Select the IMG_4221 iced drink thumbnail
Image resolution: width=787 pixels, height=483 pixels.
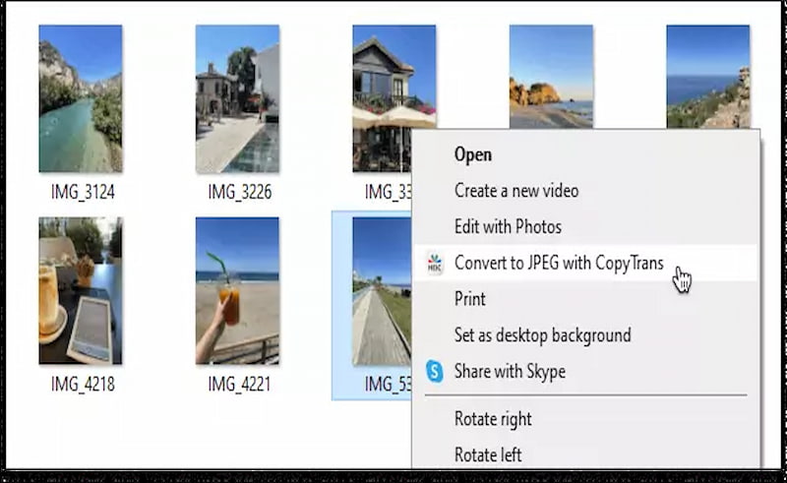(237, 291)
